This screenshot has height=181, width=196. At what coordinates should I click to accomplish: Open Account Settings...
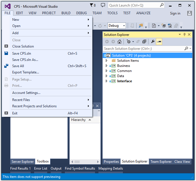pyautogui.click(x=51, y=93)
